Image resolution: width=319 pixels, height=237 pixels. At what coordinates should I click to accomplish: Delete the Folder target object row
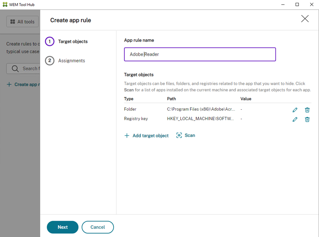tap(307, 110)
